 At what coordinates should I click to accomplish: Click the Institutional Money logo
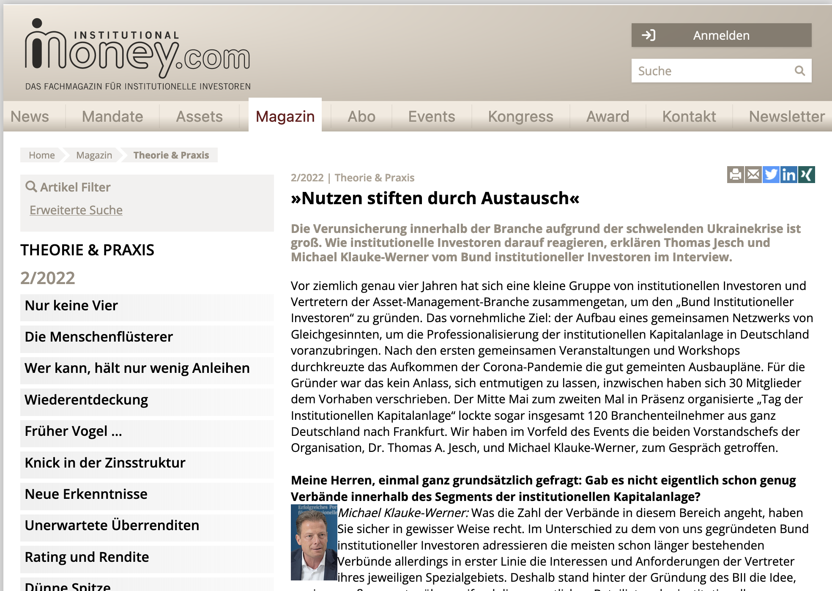click(x=138, y=54)
